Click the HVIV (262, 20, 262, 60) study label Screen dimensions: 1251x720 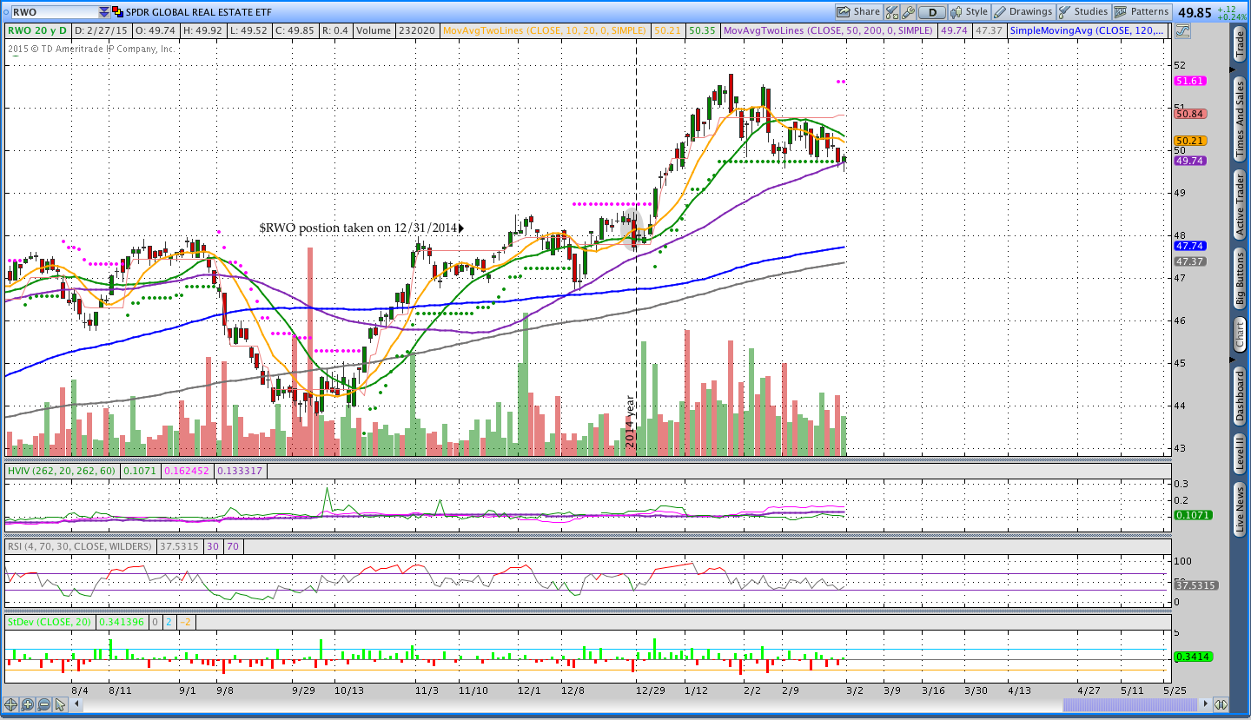(x=62, y=471)
